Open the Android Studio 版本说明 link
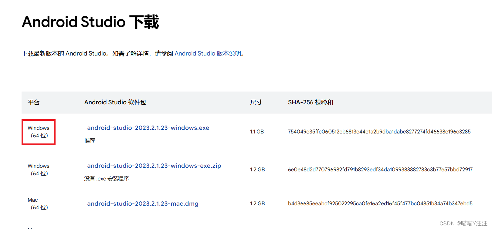Screen dimensions: 492x229 208,53
